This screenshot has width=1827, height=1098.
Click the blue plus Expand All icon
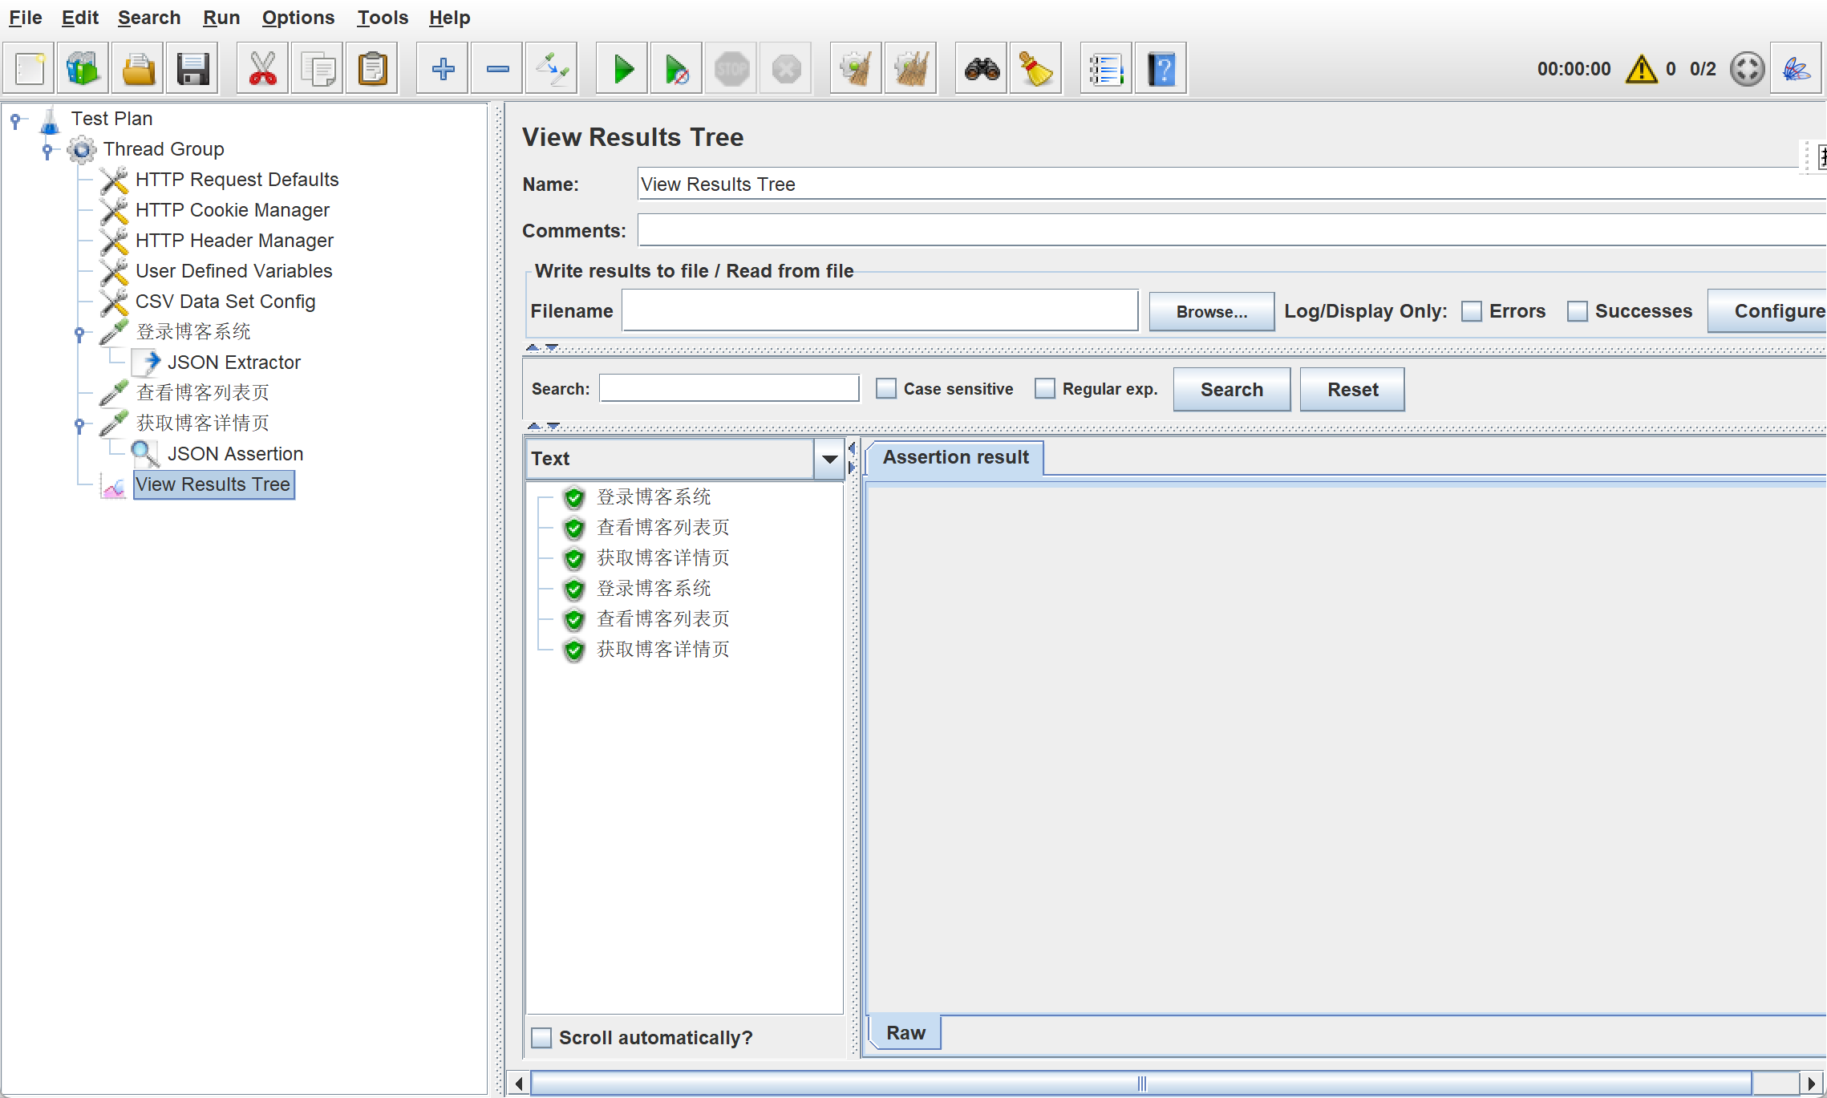click(443, 69)
